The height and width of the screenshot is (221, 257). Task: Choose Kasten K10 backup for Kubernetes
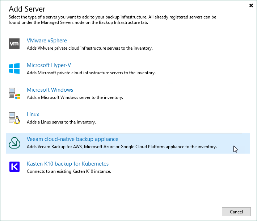(68, 164)
